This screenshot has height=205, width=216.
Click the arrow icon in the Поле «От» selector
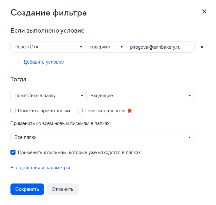point(81,47)
